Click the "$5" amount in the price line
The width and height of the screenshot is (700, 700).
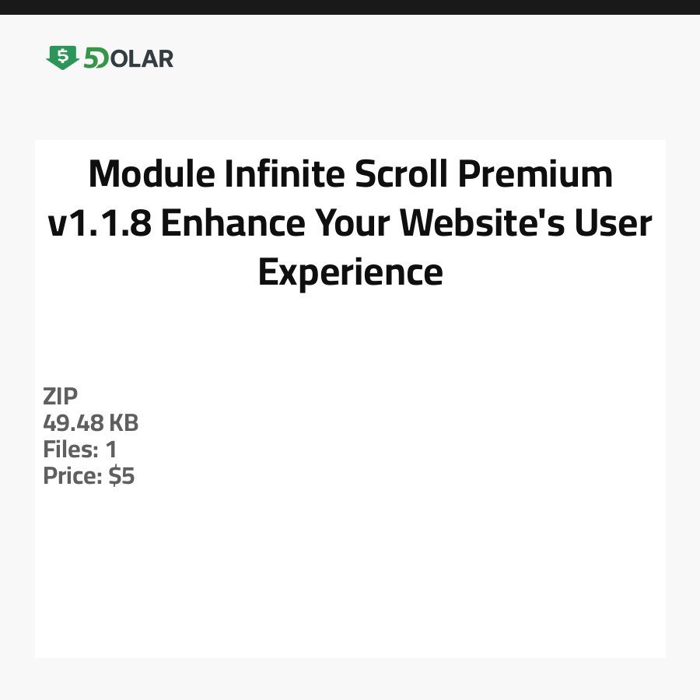121,476
